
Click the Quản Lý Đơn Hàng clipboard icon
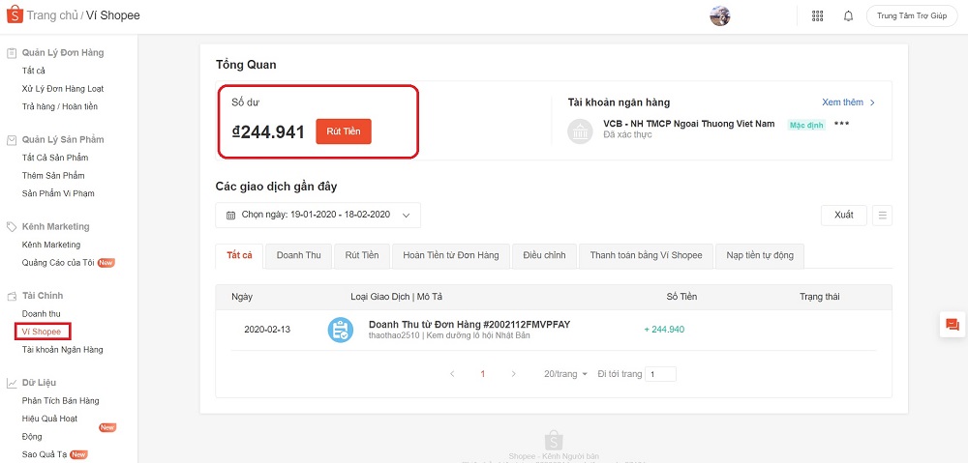(x=11, y=53)
